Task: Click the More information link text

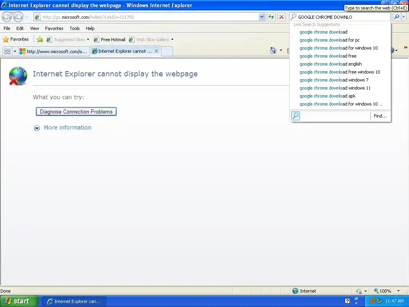Action: pyautogui.click(x=68, y=128)
